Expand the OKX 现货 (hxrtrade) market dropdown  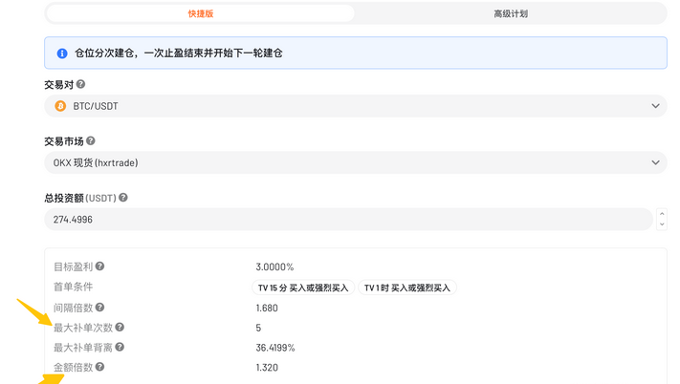355,162
